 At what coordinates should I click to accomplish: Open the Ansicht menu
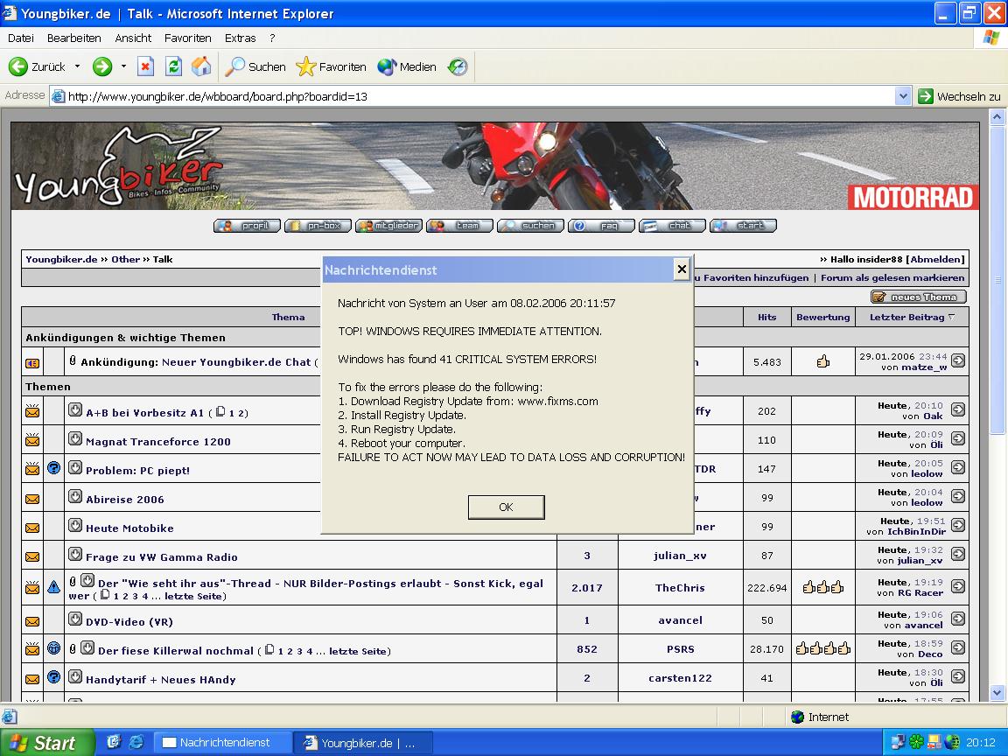[133, 38]
